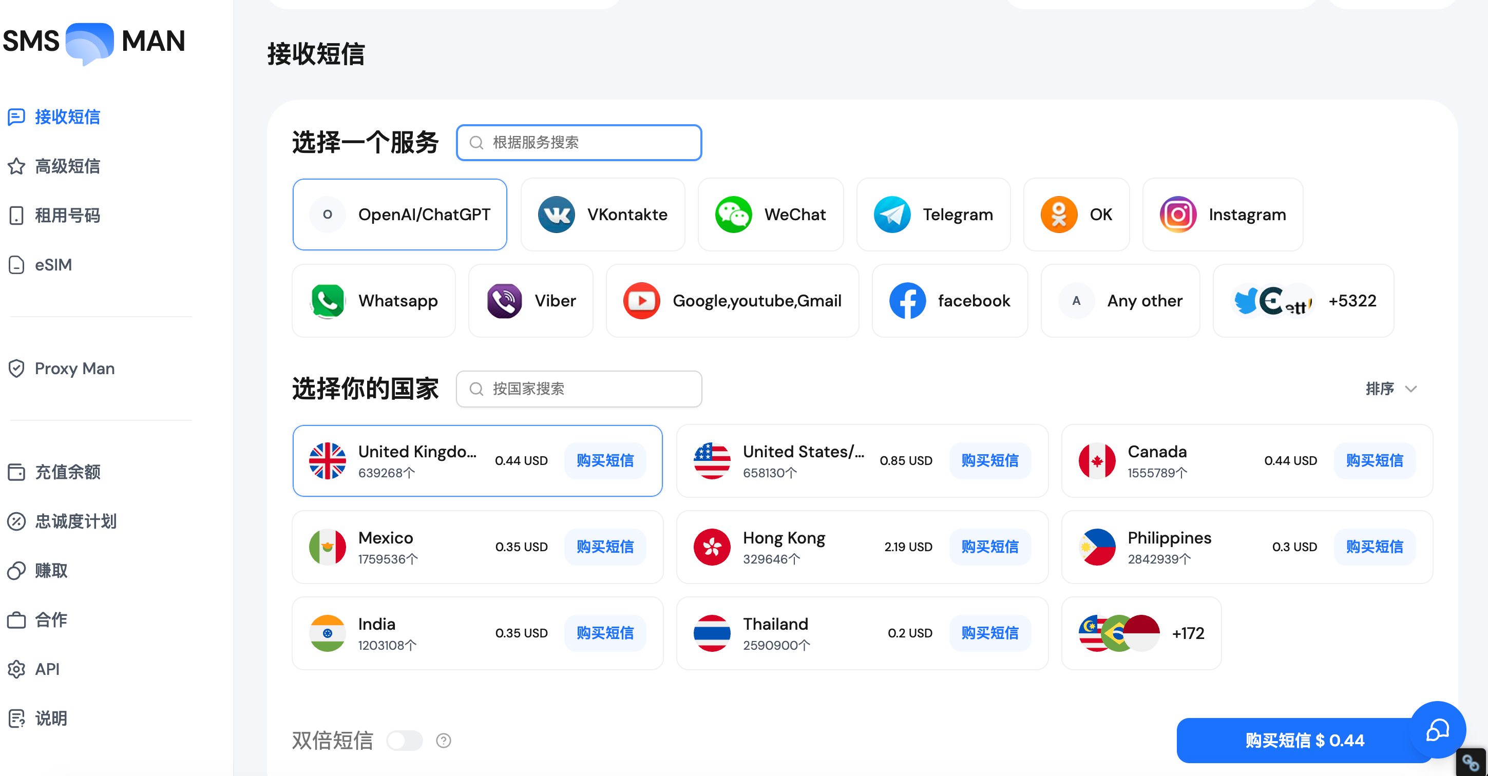Click the United Kingdom flag icon
Screen dimensions: 1488x776
pyautogui.click(x=328, y=461)
